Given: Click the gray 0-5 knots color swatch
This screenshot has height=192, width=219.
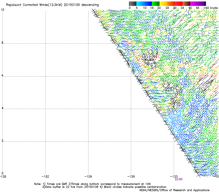Looking at the screenshot, I should pyautogui.click(x=133, y=4).
